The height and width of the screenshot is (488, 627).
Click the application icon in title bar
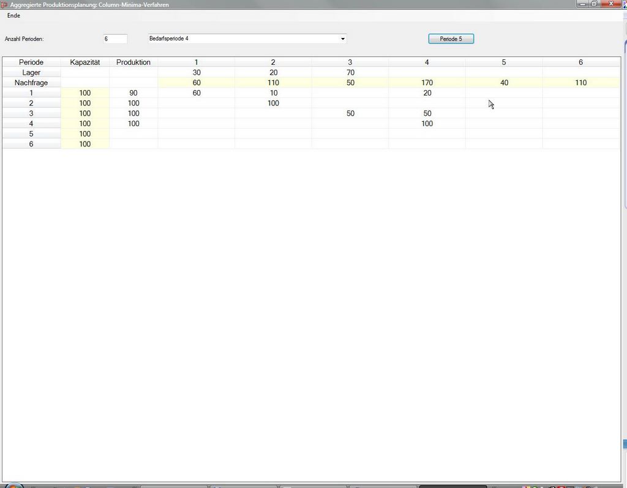[x=4, y=4]
